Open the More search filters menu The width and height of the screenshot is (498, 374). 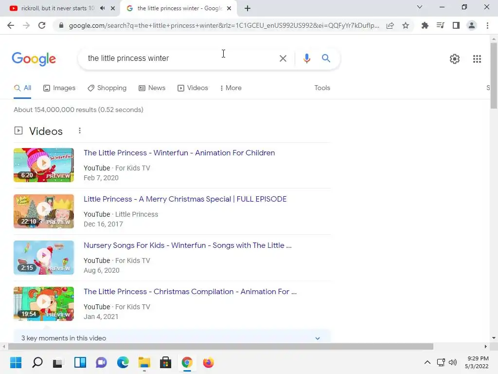pyautogui.click(x=231, y=88)
